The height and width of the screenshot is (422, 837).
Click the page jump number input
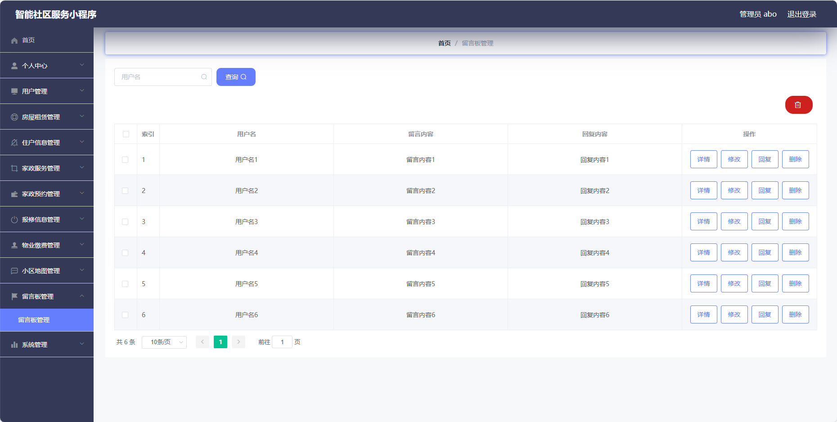click(282, 342)
